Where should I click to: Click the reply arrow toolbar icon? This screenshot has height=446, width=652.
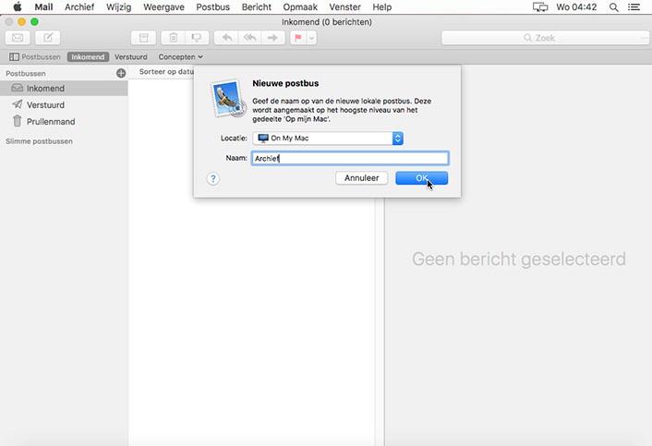click(x=226, y=38)
